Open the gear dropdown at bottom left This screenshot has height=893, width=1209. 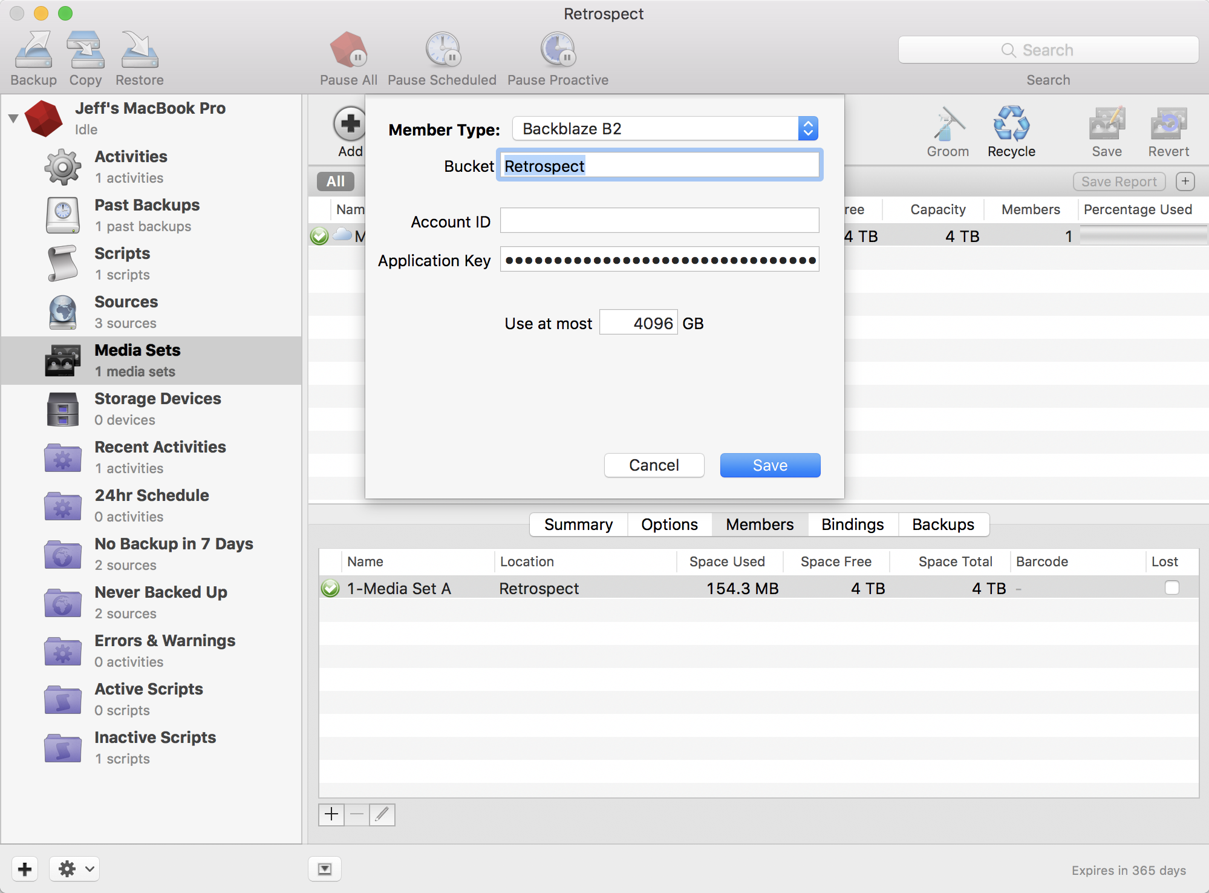coord(73,869)
